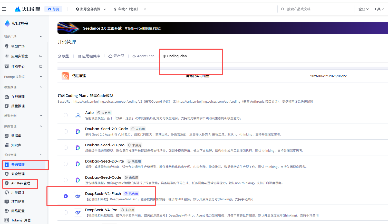Click the DeepSeek-V4-Pro model name

(x=101, y=210)
